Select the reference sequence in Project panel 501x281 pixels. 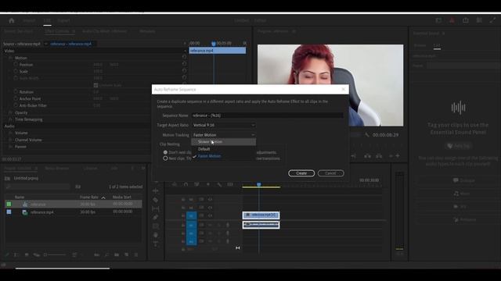coord(74,205)
